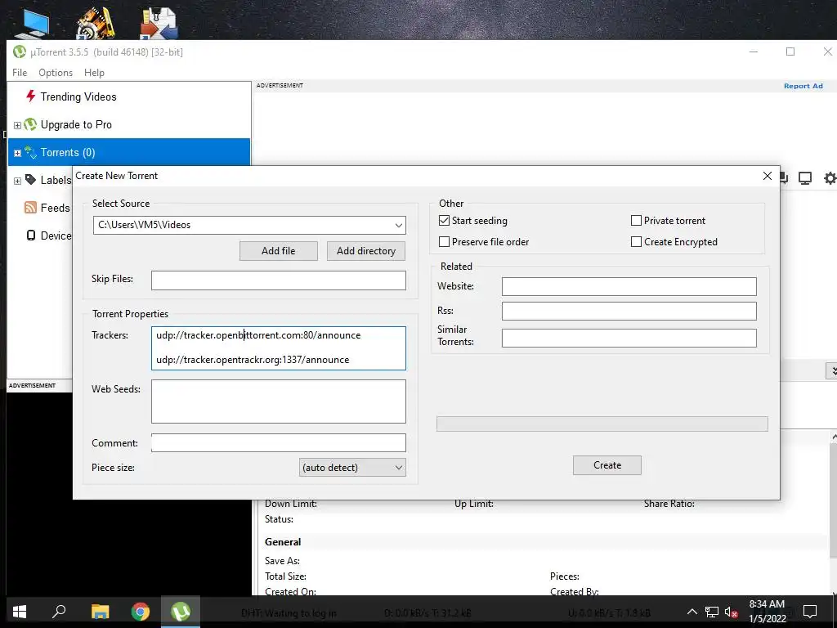Open the Trending Videos lightning icon

(31, 96)
